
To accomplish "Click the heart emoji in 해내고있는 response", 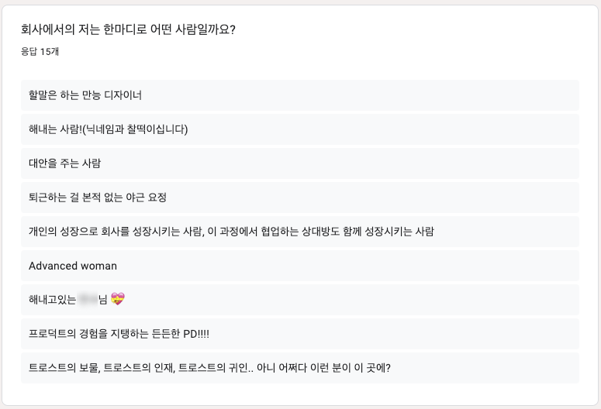I will point(118,299).
